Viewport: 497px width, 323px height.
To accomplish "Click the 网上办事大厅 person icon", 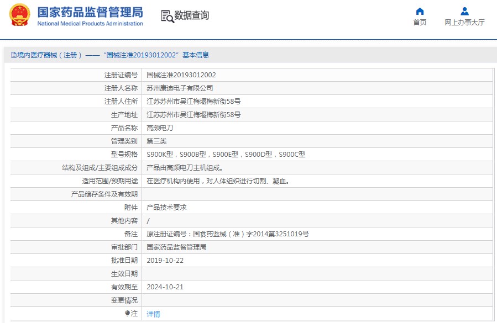I will pyautogui.click(x=464, y=12).
